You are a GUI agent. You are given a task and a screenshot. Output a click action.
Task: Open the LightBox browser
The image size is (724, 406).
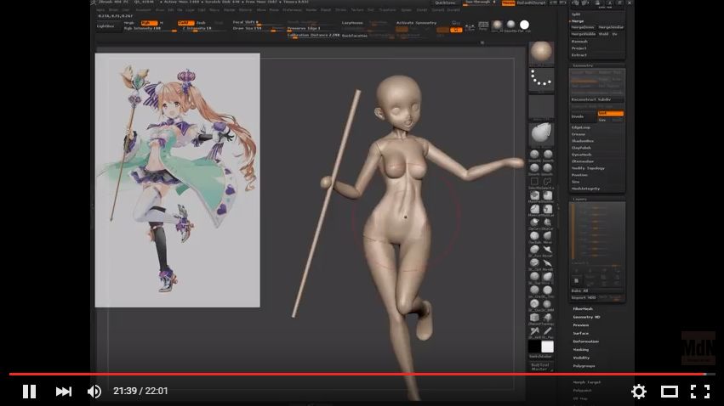coord(105,27)
